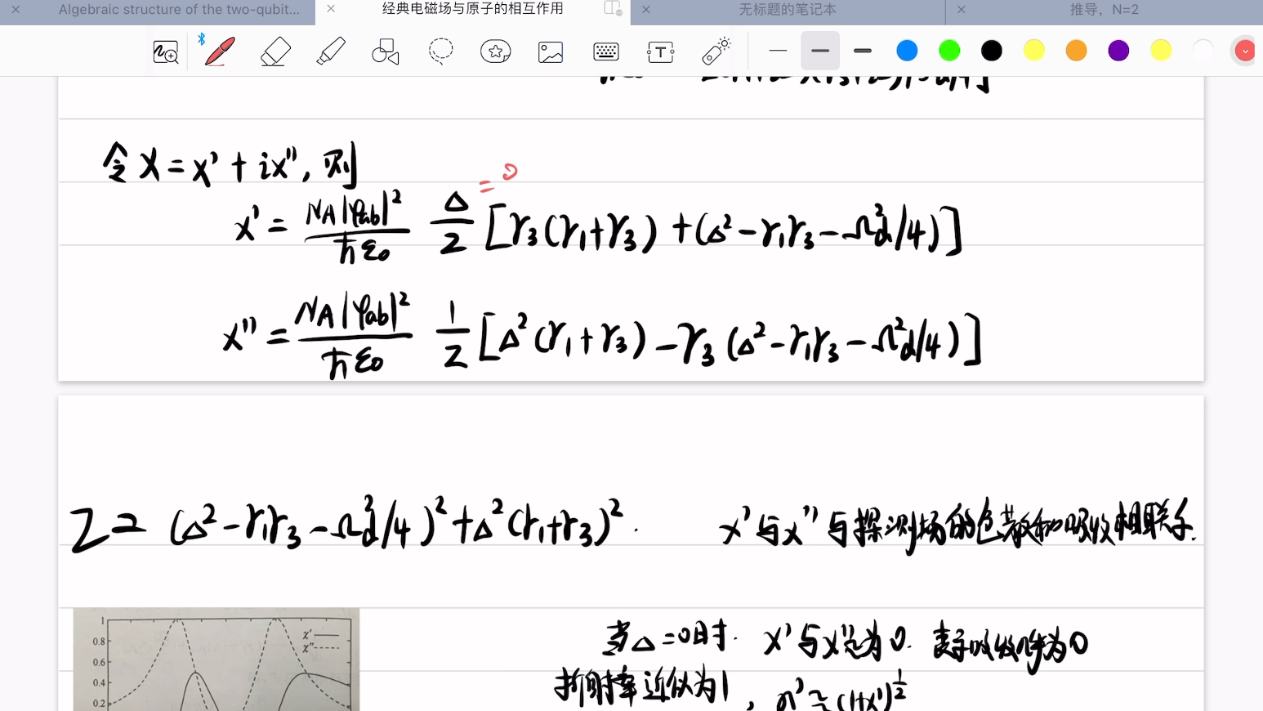Insert a sticker element
This screenshot has height=711, width=1263.
[x=495, y=51]
